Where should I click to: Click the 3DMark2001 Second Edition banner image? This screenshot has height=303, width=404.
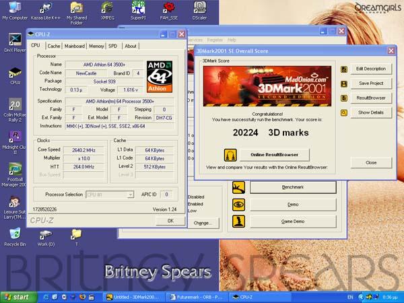click(267, 86)
